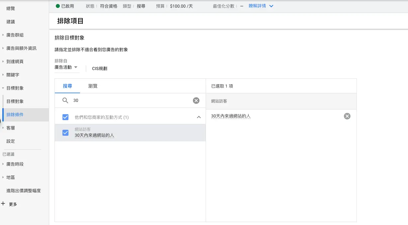Click the CIS規劃 campaign name
The height and width of the screenshot is (225, 408).
point(100,69)
